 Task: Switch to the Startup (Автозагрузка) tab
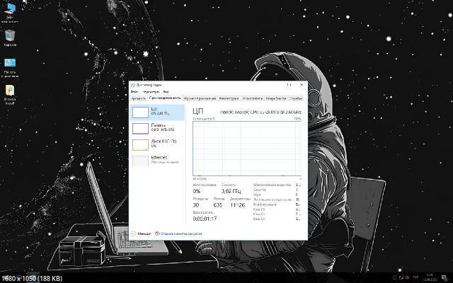[x=229, y=98]
